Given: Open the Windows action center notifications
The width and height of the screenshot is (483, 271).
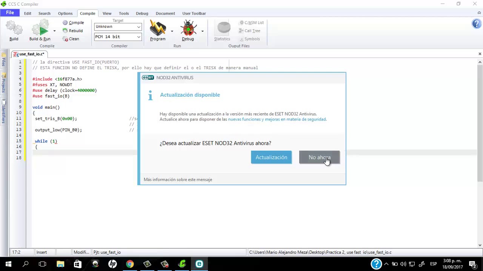Looking at the screenshot, I should 472,264.
